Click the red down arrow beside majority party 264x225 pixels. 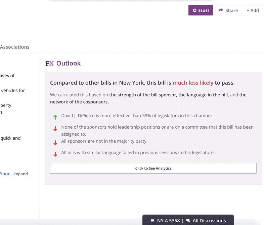55,143
